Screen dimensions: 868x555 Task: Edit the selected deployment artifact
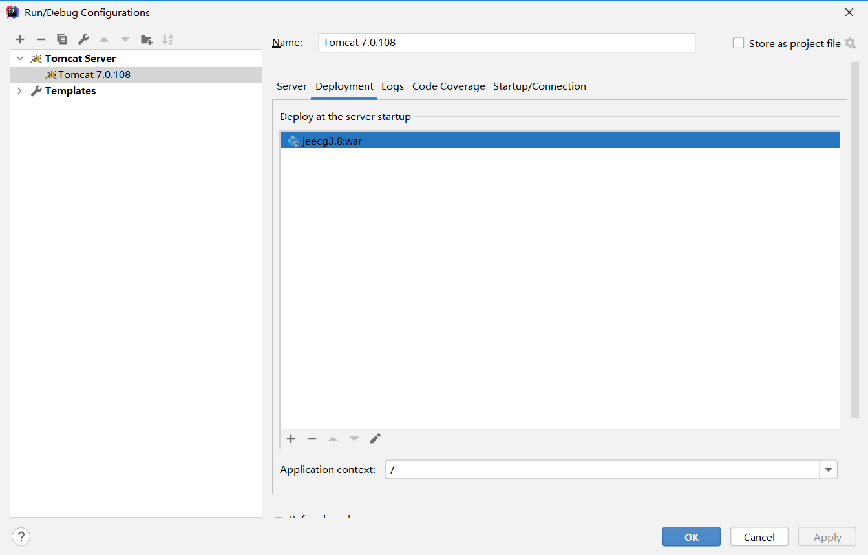tap(376, 439)
